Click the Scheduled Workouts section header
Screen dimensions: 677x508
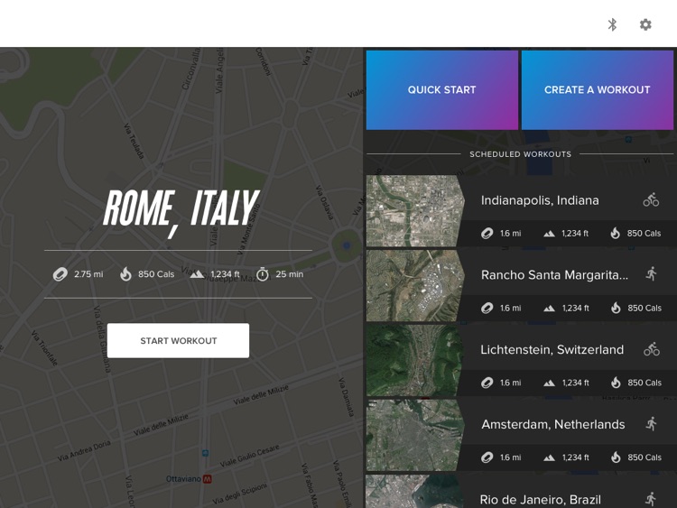click(x=520, y=154)
